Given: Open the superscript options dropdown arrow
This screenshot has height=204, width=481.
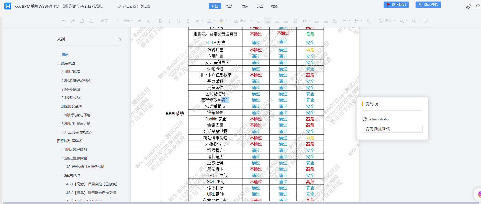Looking at the screenshot, I should [x=202, y=21].
